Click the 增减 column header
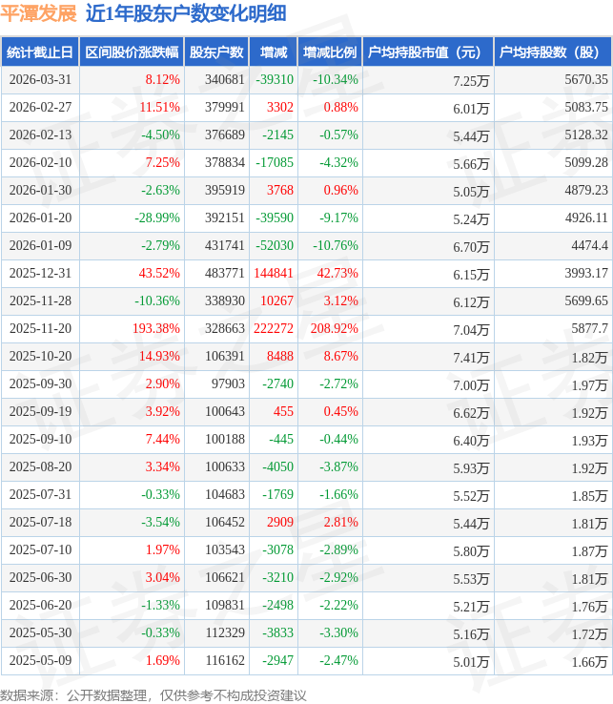 click(273, 52)
